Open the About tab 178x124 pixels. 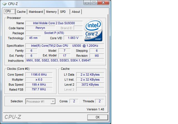pos(76,12)
